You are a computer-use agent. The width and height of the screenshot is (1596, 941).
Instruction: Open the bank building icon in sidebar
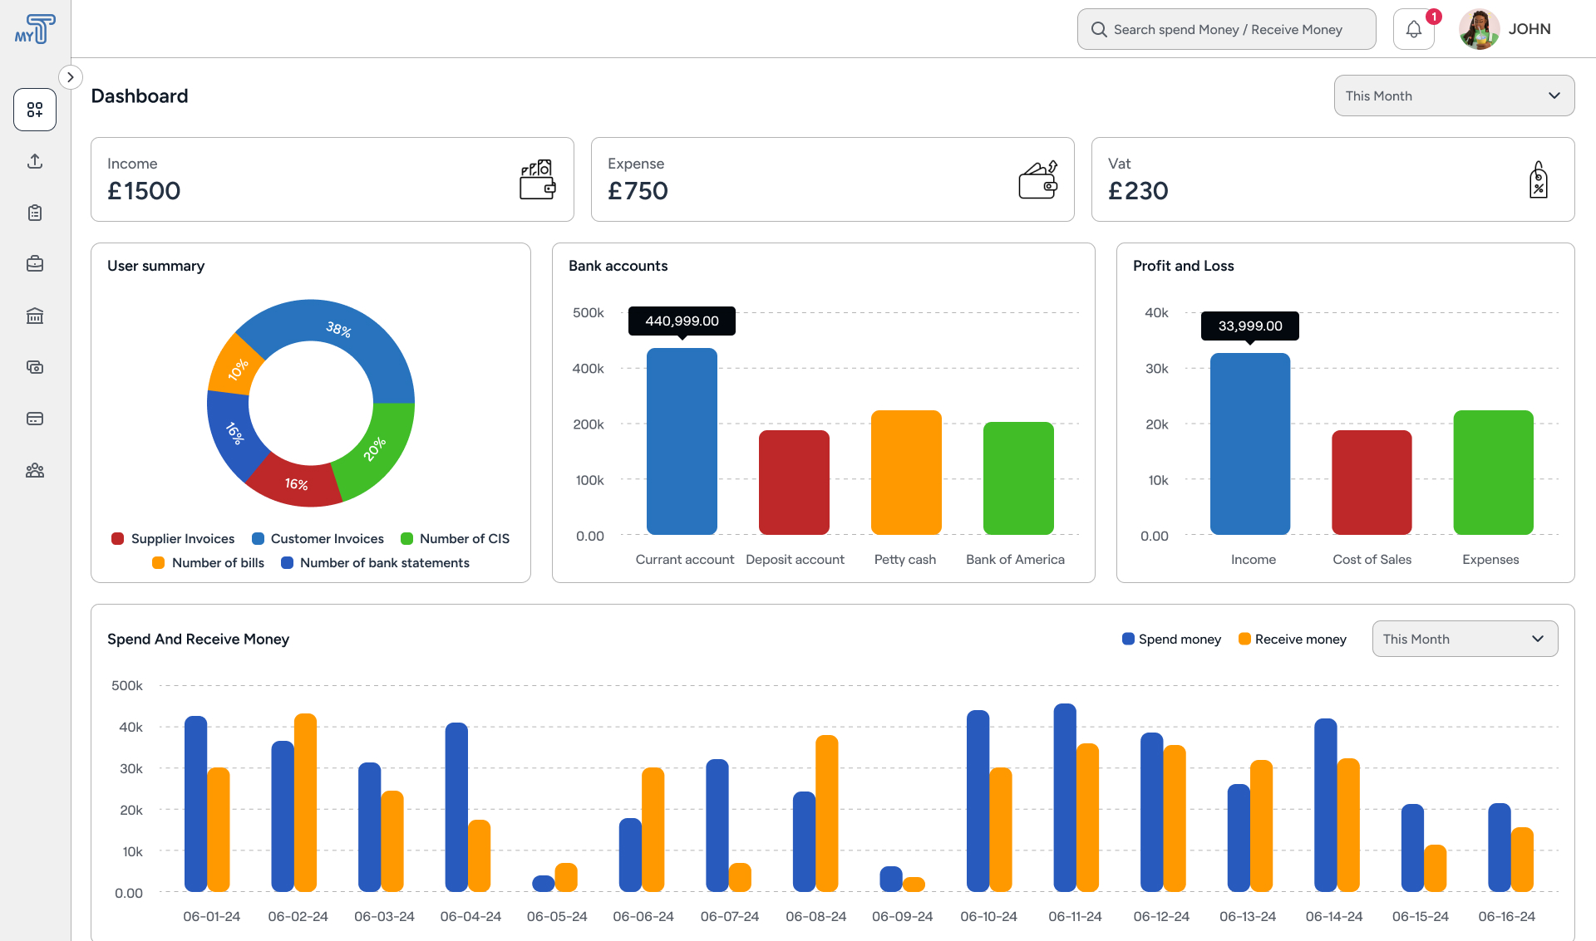click(35, 316)
